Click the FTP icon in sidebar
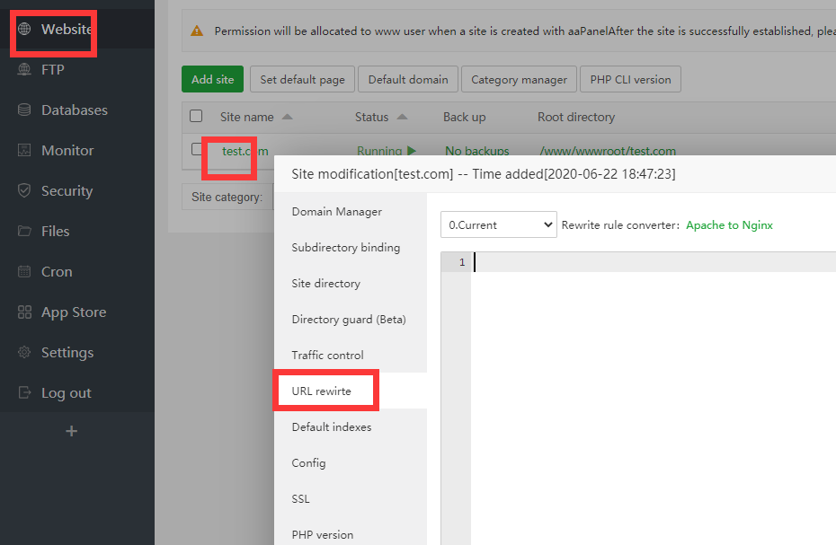This screenshot has height=545, width=836. coord(25,70)
